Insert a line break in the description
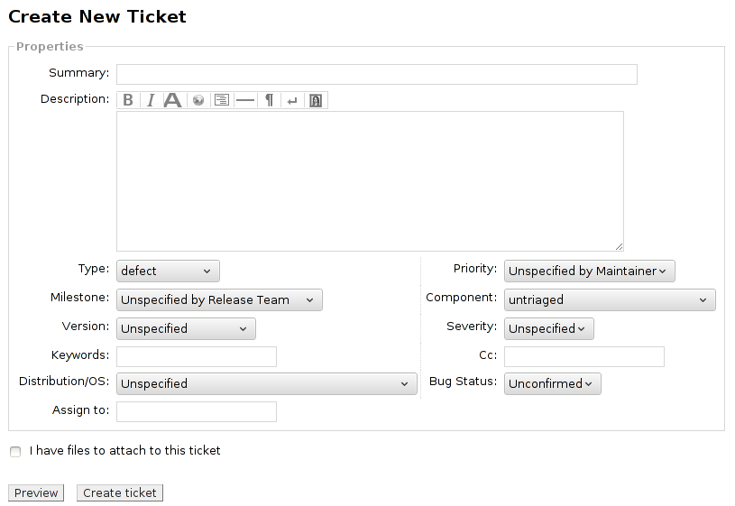Screen dimensions: 735x506 (291, 100)
